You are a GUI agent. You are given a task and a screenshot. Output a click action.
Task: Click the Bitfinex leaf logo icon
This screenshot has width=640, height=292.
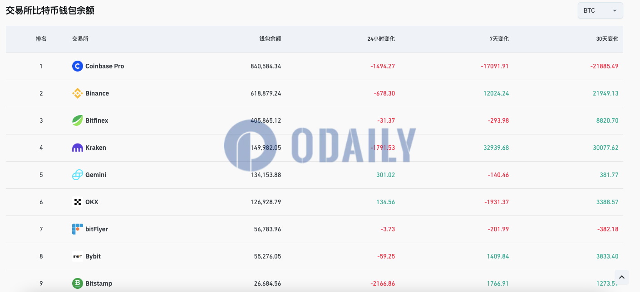(x=78, y=120)
